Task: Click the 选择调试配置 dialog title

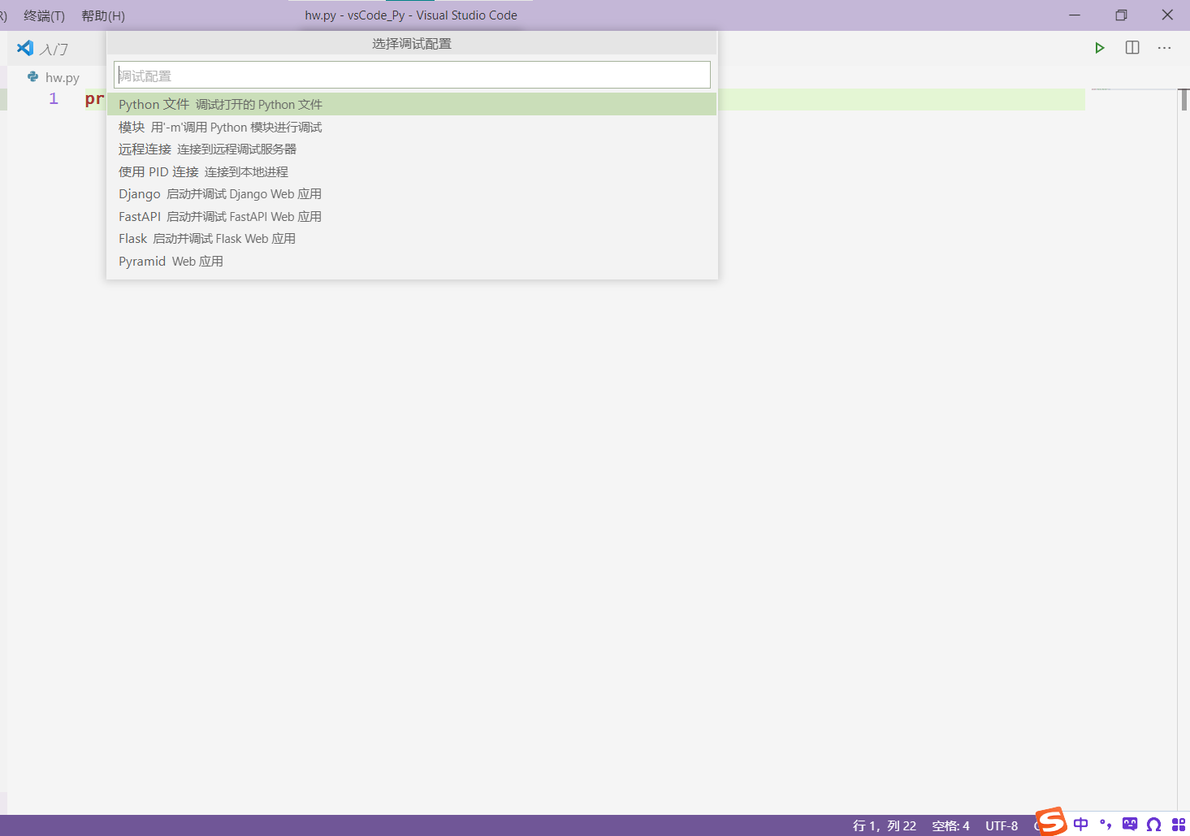Action: (x=412, y=43)
